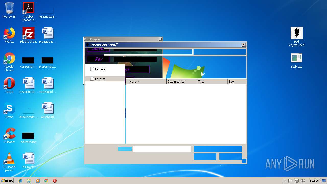
Task: Open the volume speaker tray icon
Action: [x=303, y=181]
